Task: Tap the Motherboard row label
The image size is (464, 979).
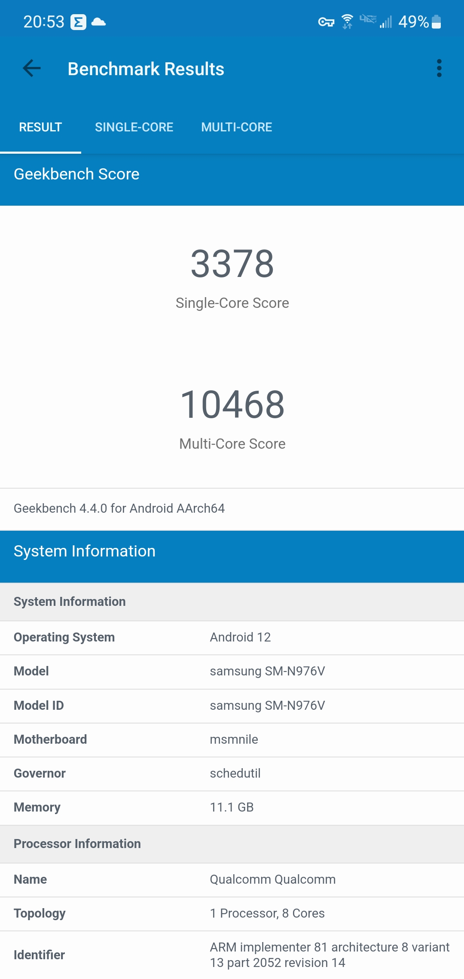Action: [x=50, y=739]
